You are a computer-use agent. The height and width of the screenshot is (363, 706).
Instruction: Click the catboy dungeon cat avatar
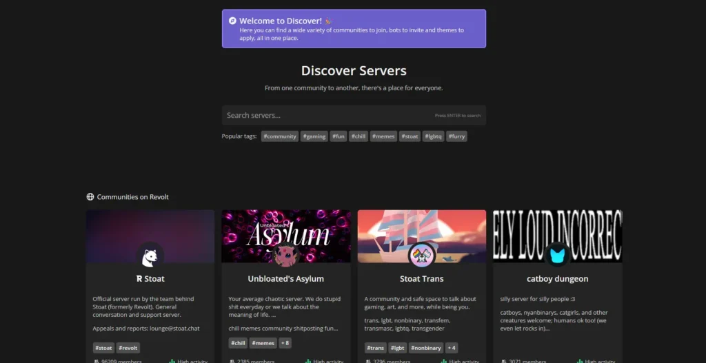click(557, 256)
